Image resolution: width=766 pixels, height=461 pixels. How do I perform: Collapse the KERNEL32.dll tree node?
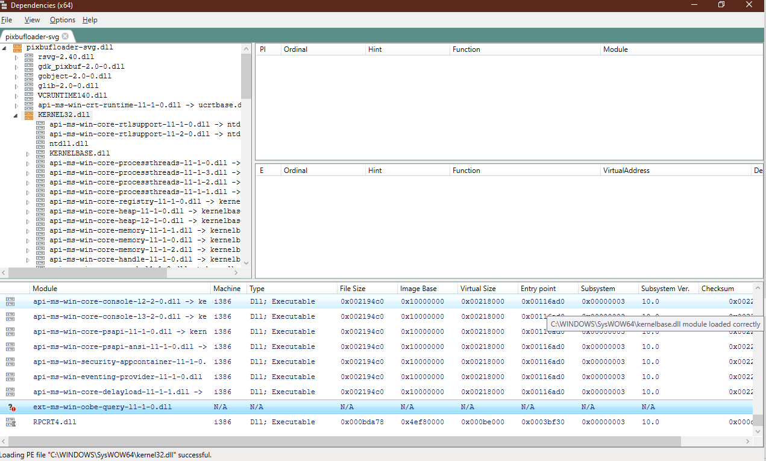coord(16,115)
